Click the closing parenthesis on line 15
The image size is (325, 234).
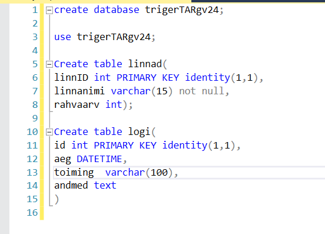57,199
